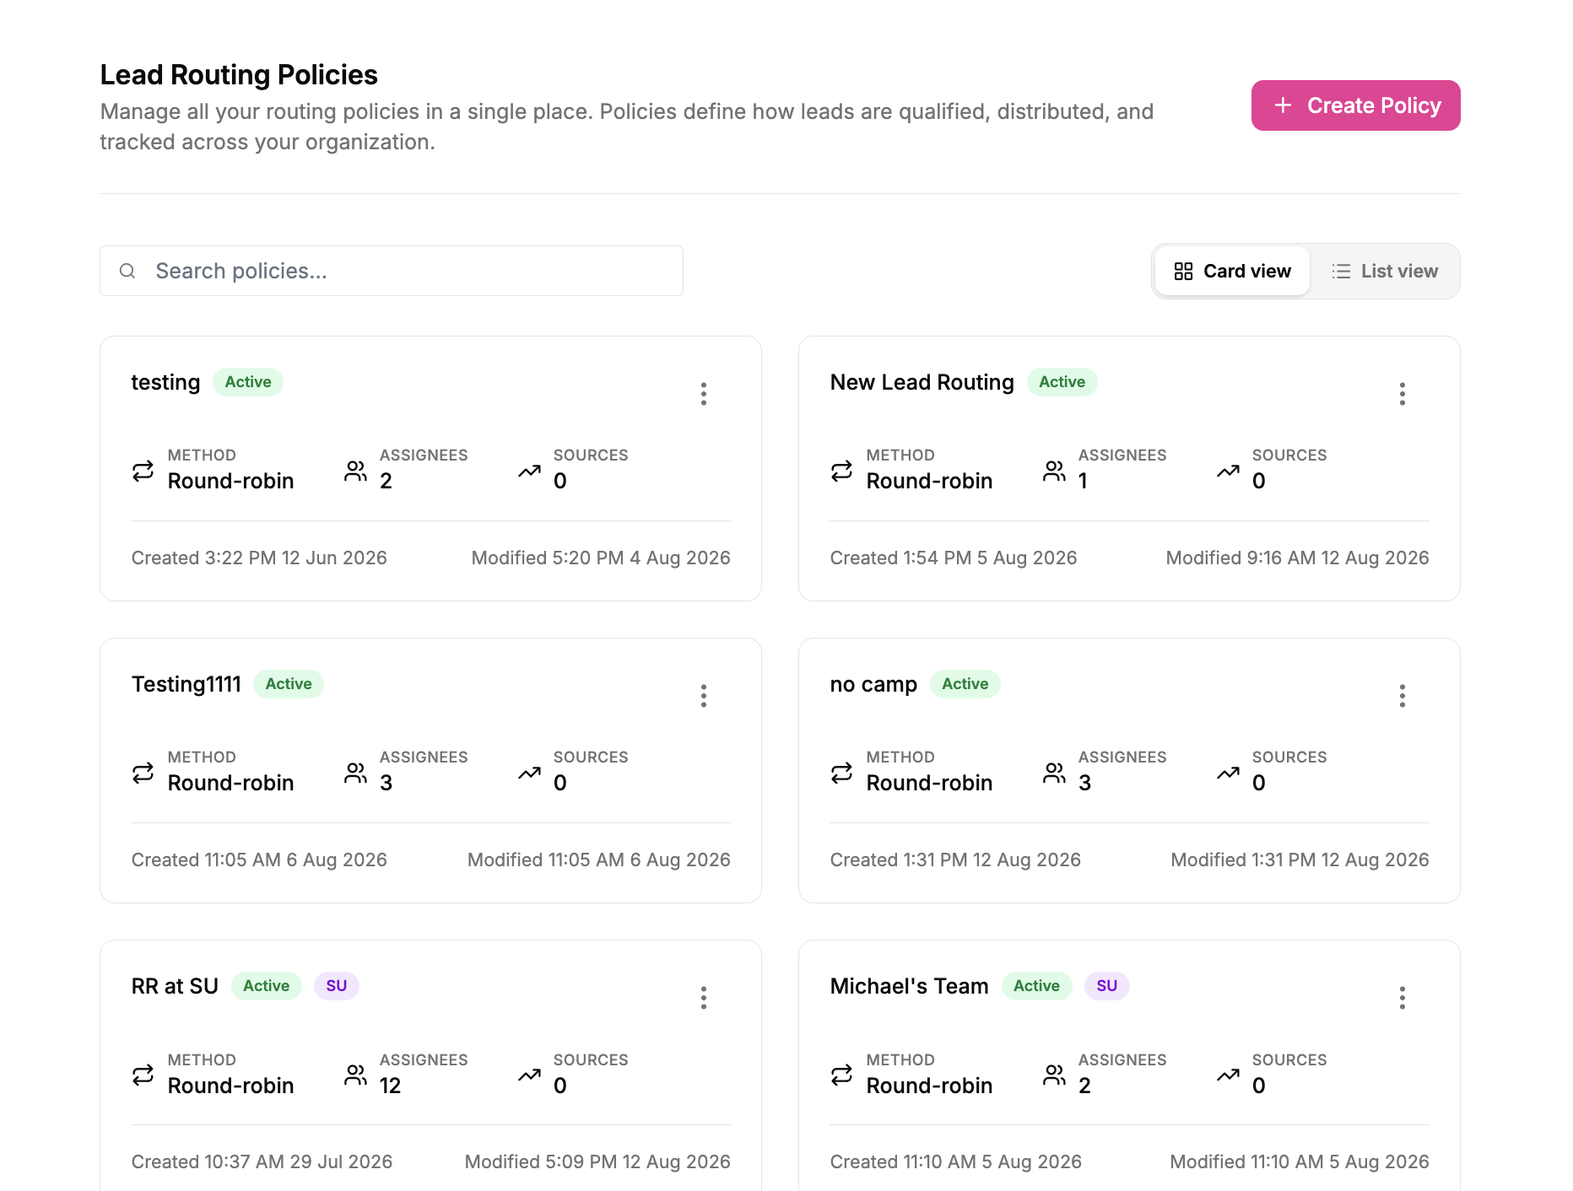
Task: Open the three-dot menu on Testing1111 card
Action: (x=704, y=696)
